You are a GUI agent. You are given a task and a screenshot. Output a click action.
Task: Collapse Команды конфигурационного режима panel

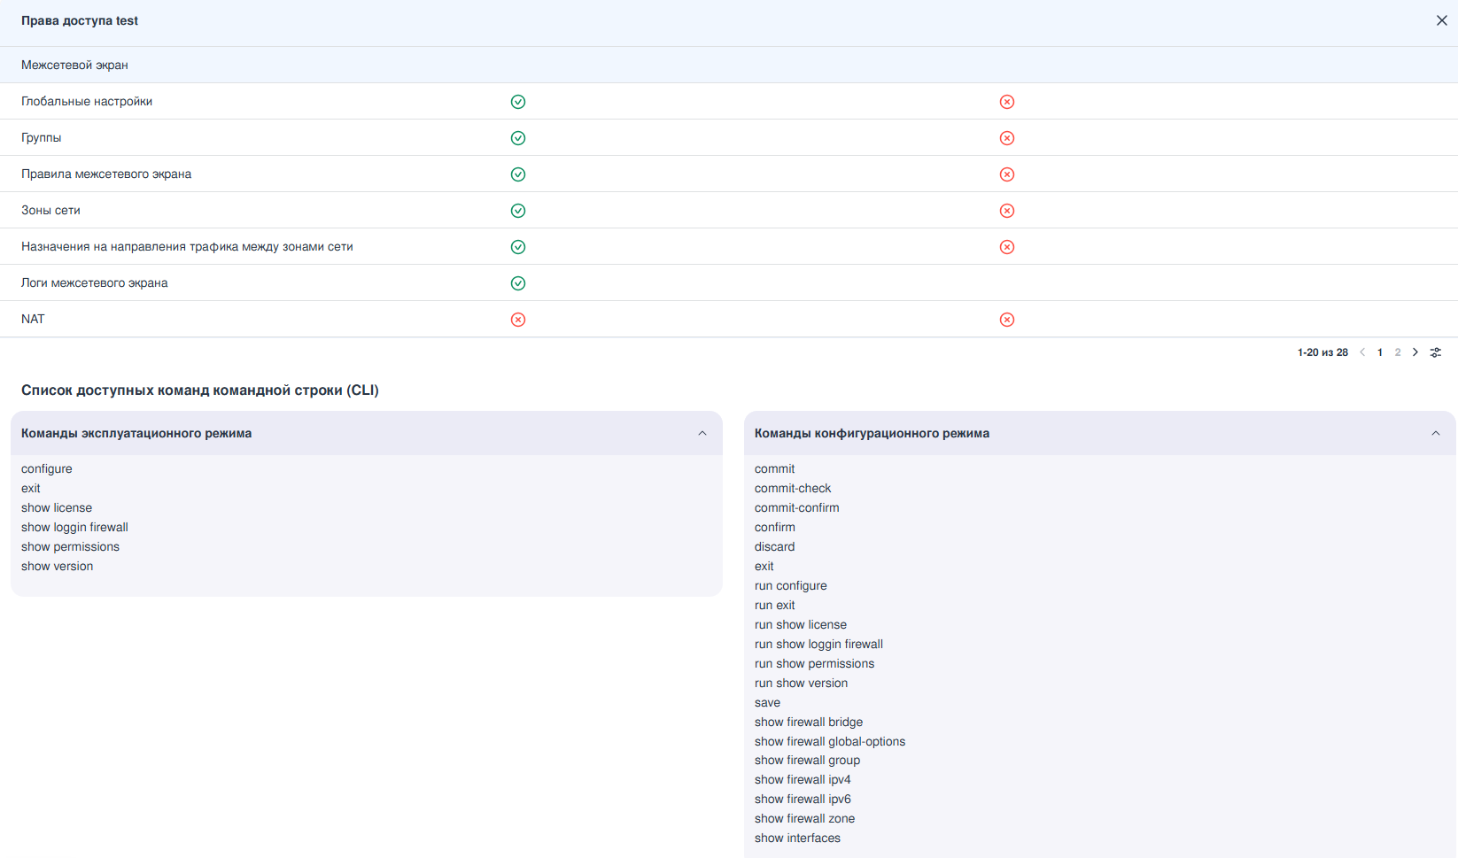click(x=1436, y=433)
